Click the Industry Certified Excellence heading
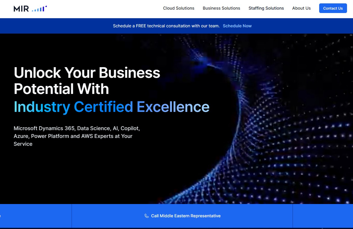The height and width of the screenshot is (229, 353). pos(111,107)
